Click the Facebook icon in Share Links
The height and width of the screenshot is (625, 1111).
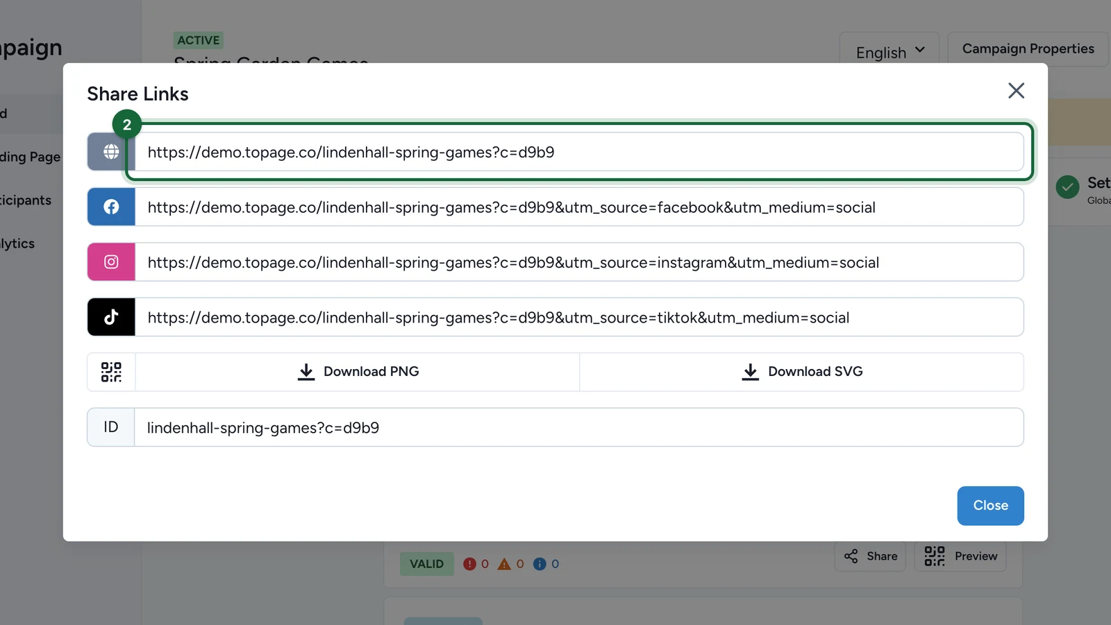(x=111, y=207)
